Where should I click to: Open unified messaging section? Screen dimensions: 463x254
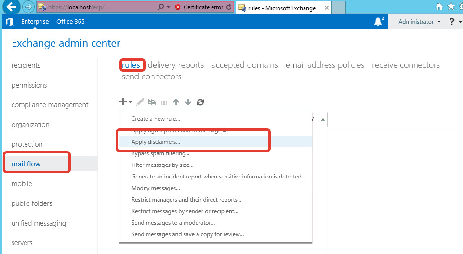(39, 223)
